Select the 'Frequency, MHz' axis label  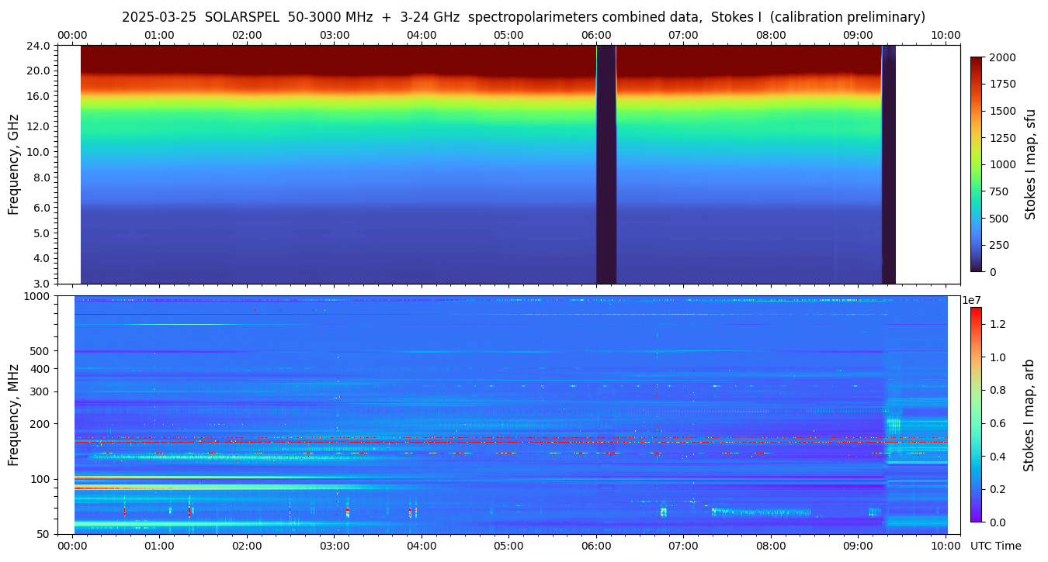point(13,414)
